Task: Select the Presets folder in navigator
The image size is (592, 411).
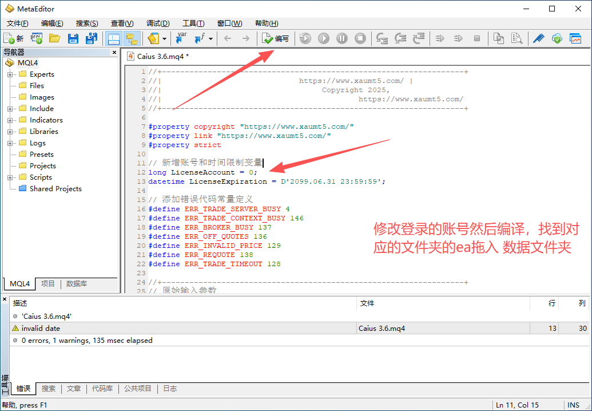Action: [x=42, y=155]
